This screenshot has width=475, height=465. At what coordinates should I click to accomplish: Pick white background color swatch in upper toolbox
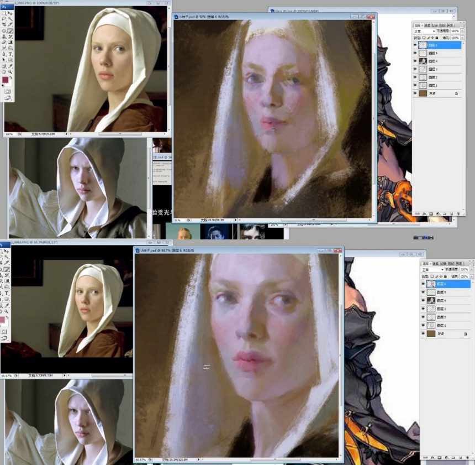coord(10,84)
